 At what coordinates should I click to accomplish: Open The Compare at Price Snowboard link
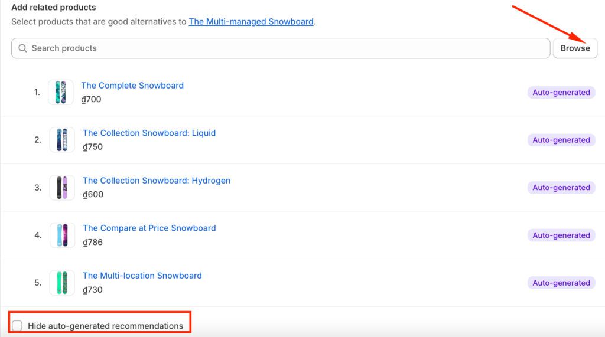pyautogui.click(x=149, y=228)
